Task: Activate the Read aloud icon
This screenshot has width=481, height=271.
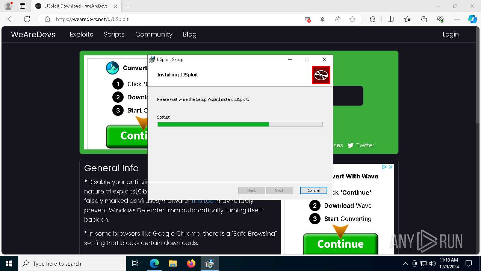Action: click(x=337, y=19)
